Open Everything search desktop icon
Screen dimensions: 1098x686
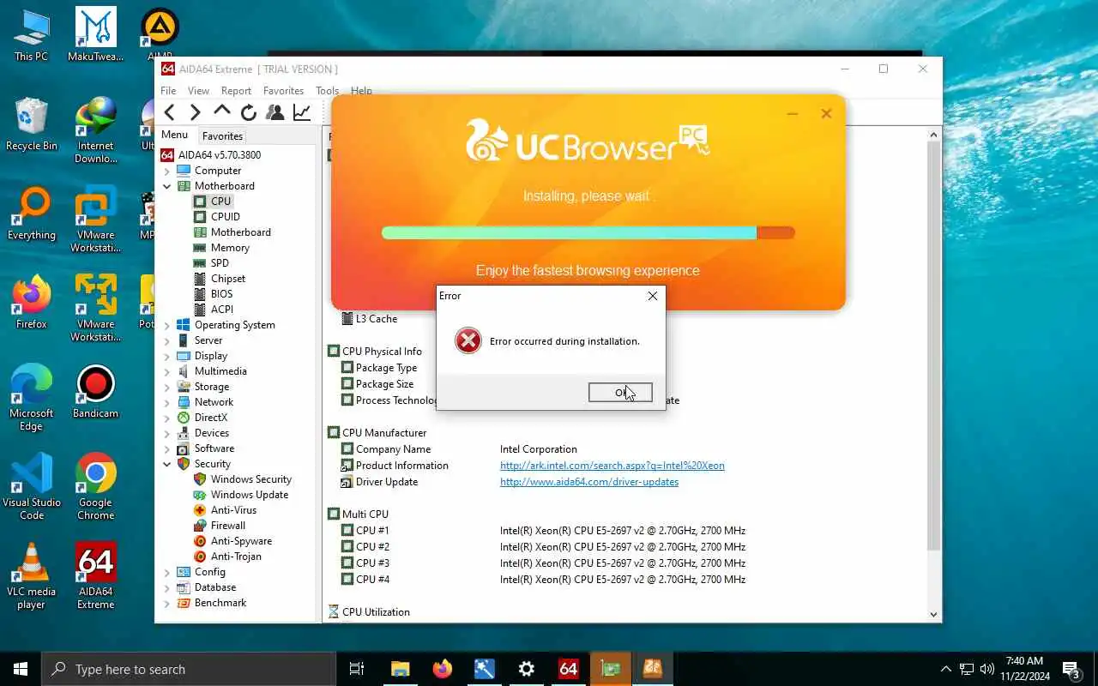click(32, 214)
